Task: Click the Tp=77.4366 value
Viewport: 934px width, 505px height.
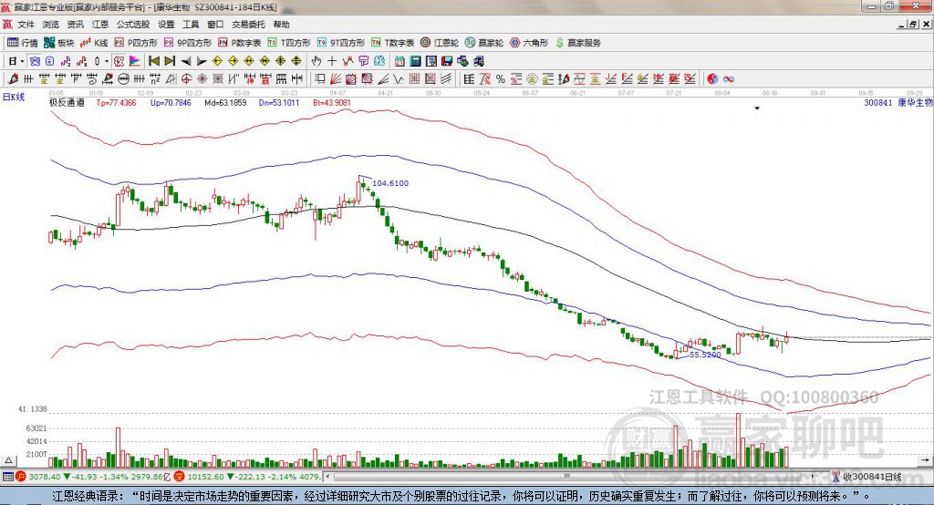Action: coord(116,102)
